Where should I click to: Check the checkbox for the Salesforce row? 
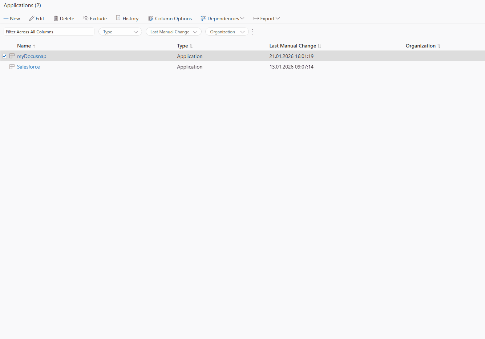coord(4,66)
